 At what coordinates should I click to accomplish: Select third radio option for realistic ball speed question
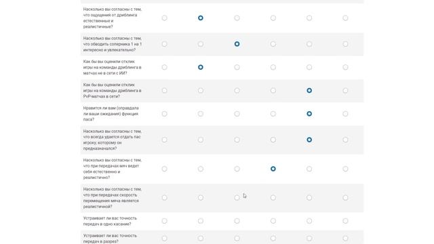click(x=237, y=197)
